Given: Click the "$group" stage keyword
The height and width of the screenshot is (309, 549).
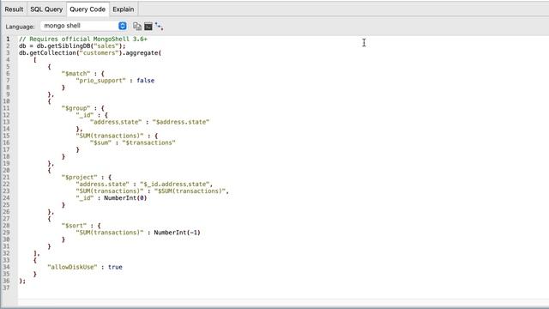Looking at the screenshot, I should [x=76, y=108].
